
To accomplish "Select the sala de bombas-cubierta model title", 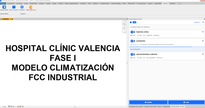I will tap(147, 54).
